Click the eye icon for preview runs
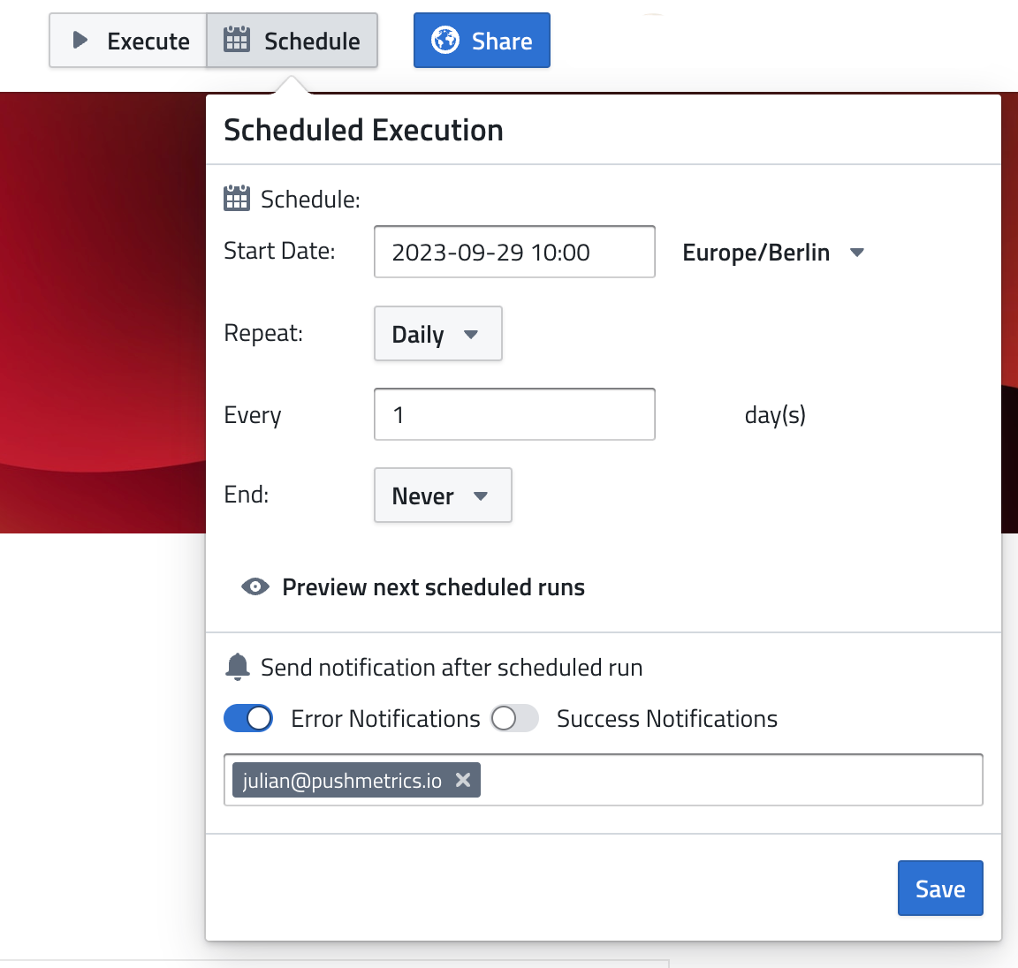This screenshot has width=1018, height=968. pos(255,587)
